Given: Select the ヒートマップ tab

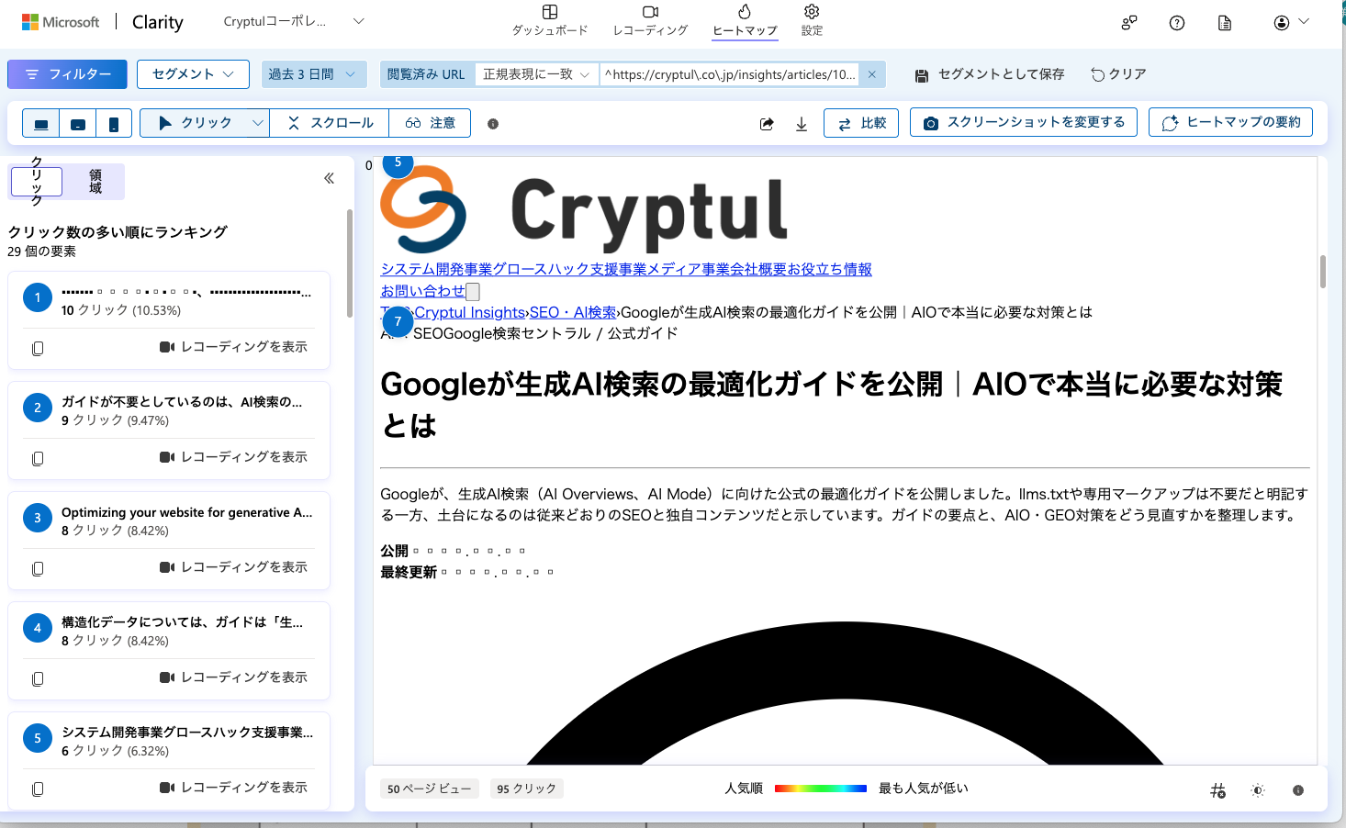Looking at the screenshot, I should point(745,20).
